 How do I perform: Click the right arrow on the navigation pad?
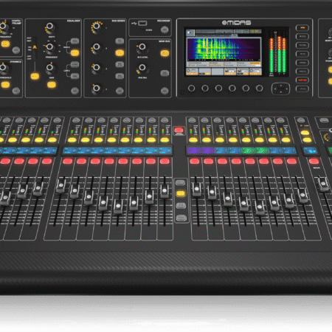point(286,89)
